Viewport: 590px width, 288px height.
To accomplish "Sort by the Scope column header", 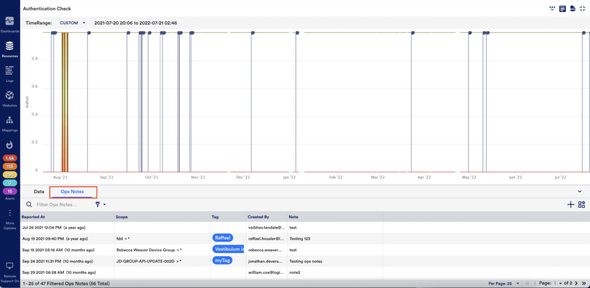I will [162, 217].
